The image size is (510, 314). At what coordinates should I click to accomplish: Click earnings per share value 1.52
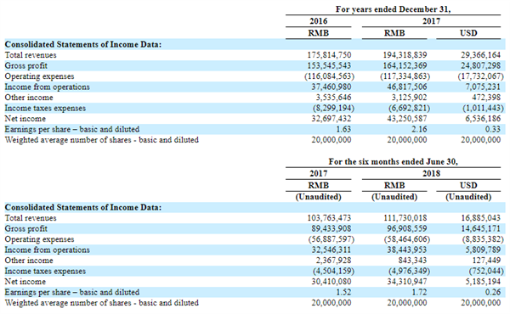[343, 292]
